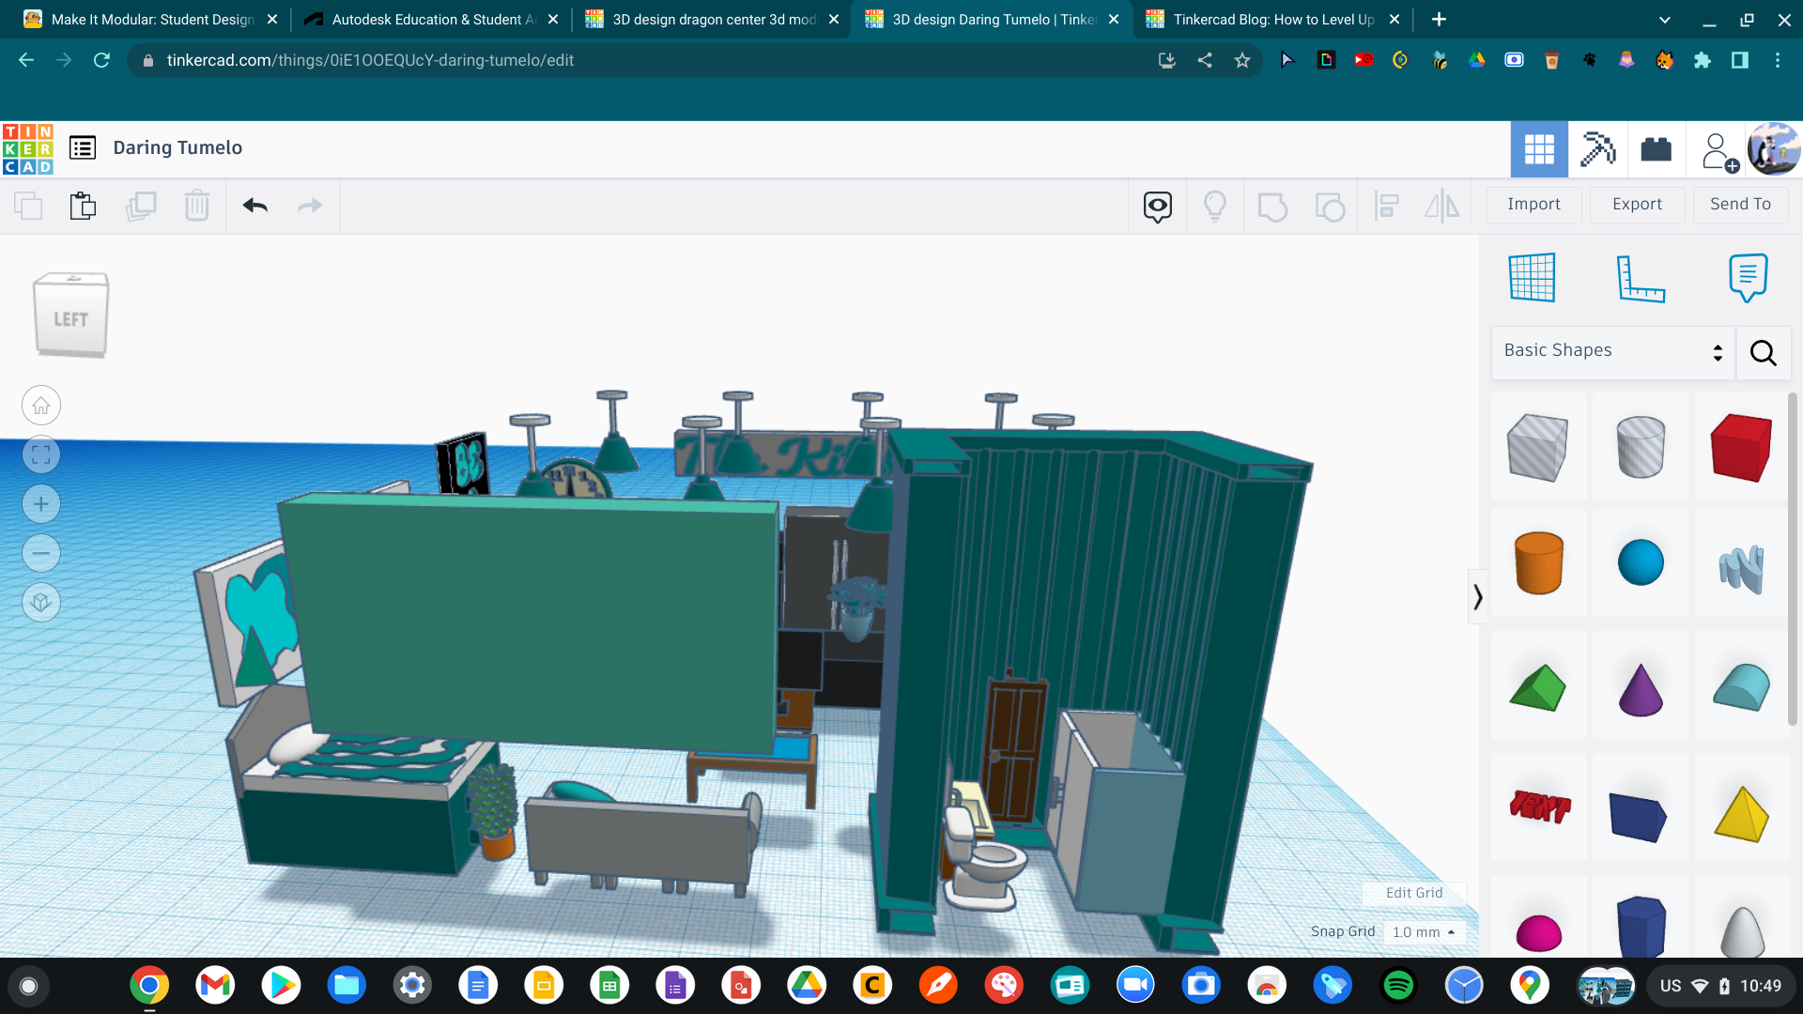Click the Undo arrow in the toolbar

tap(254, 206)
